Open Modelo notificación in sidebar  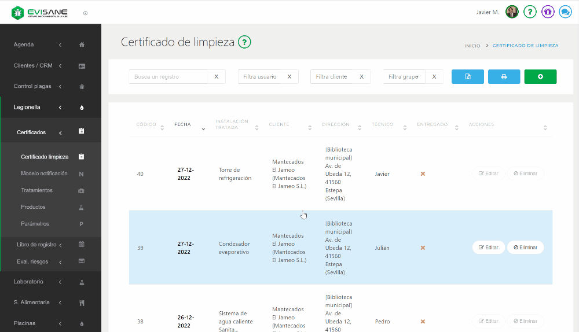coord(44,174)
